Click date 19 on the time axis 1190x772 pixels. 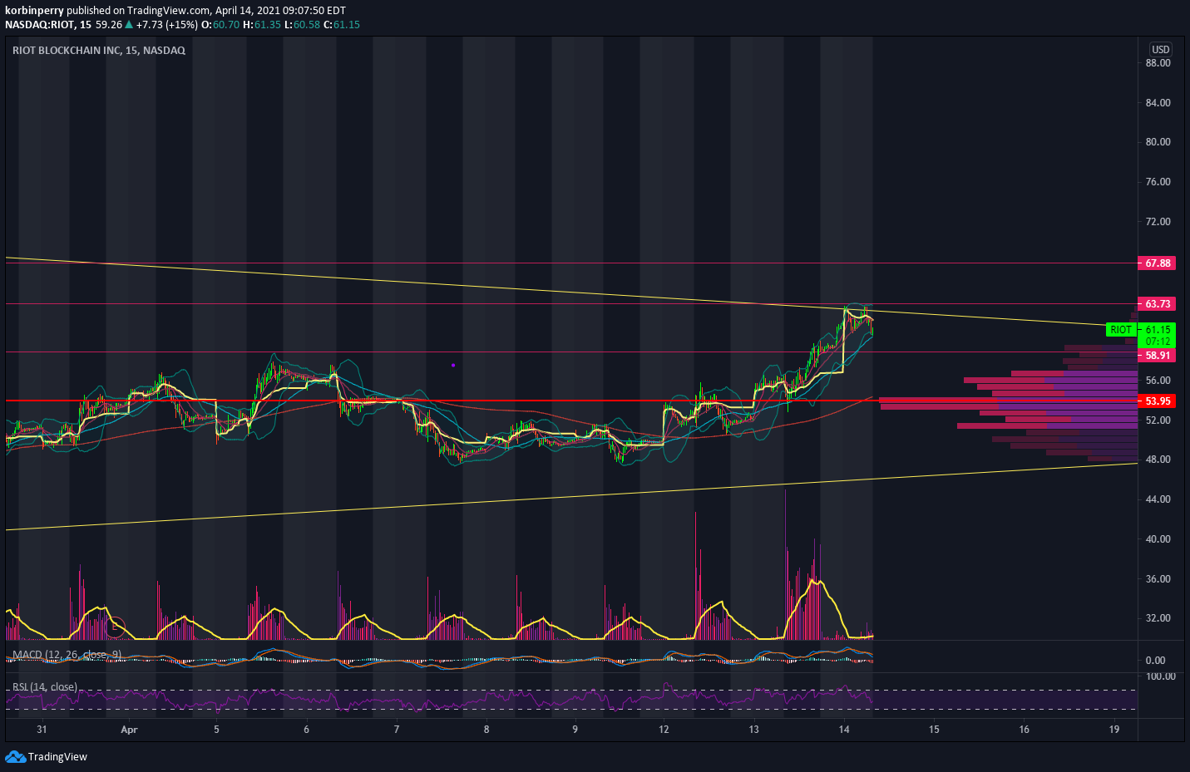(1114, 730)
